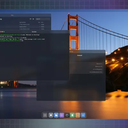Sort Files list by Size column
Image resolution: width=128 pixels, height=128 pixels.
[39, 22]
